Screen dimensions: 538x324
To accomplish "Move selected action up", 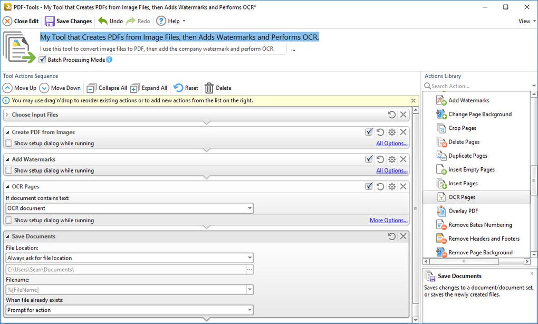I will click(x=20, y=88).
